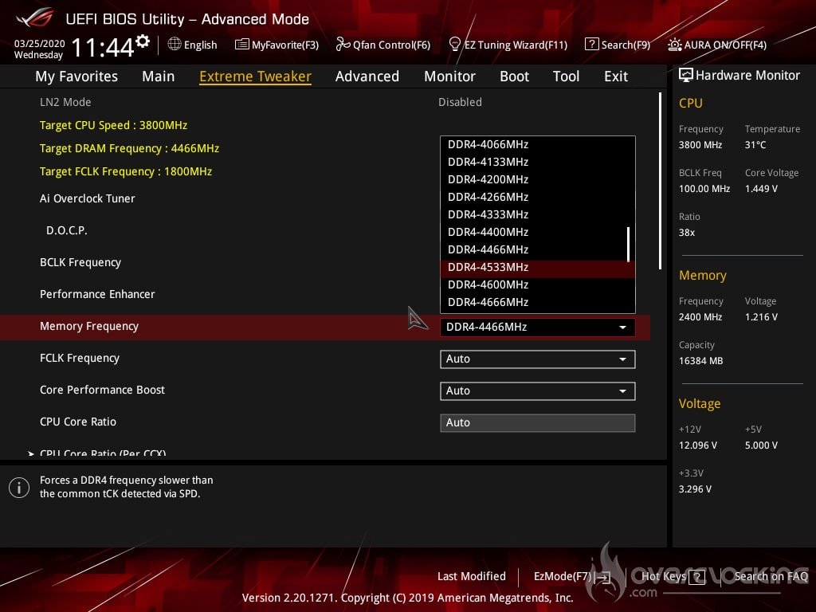Open the Core Performance Boost dropdown
The width and height of the screenshot is (816, 612).
coord(538,390)
